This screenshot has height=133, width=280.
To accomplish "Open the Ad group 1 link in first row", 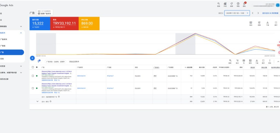I will 110,76.
